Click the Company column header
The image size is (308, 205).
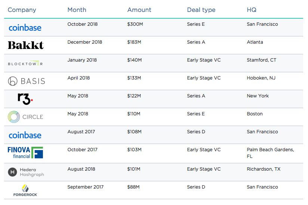22,10
